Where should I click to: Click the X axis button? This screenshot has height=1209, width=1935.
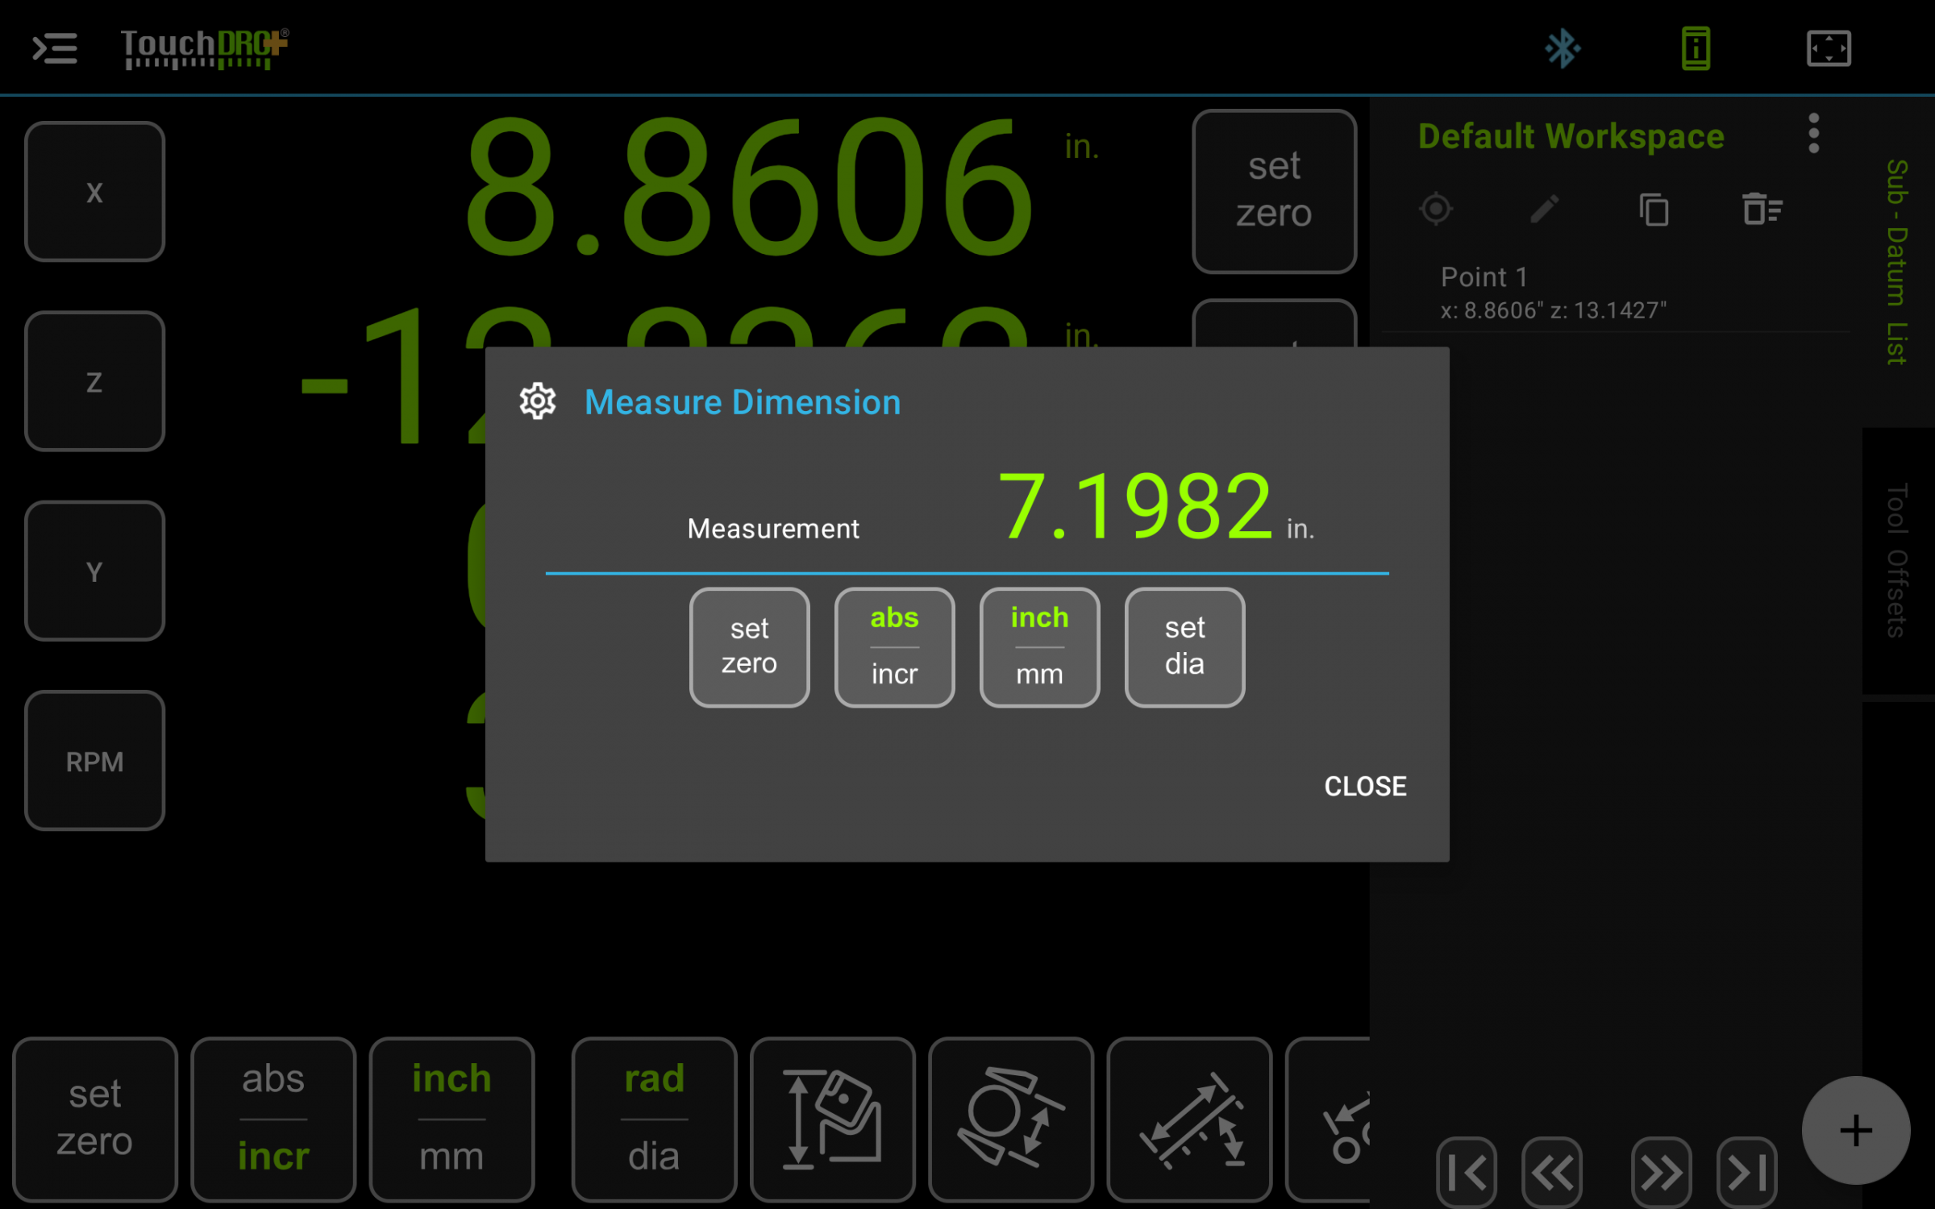point(94,192)
